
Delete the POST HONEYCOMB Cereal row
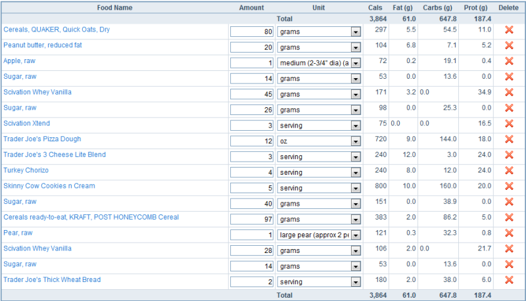(508, 218)
